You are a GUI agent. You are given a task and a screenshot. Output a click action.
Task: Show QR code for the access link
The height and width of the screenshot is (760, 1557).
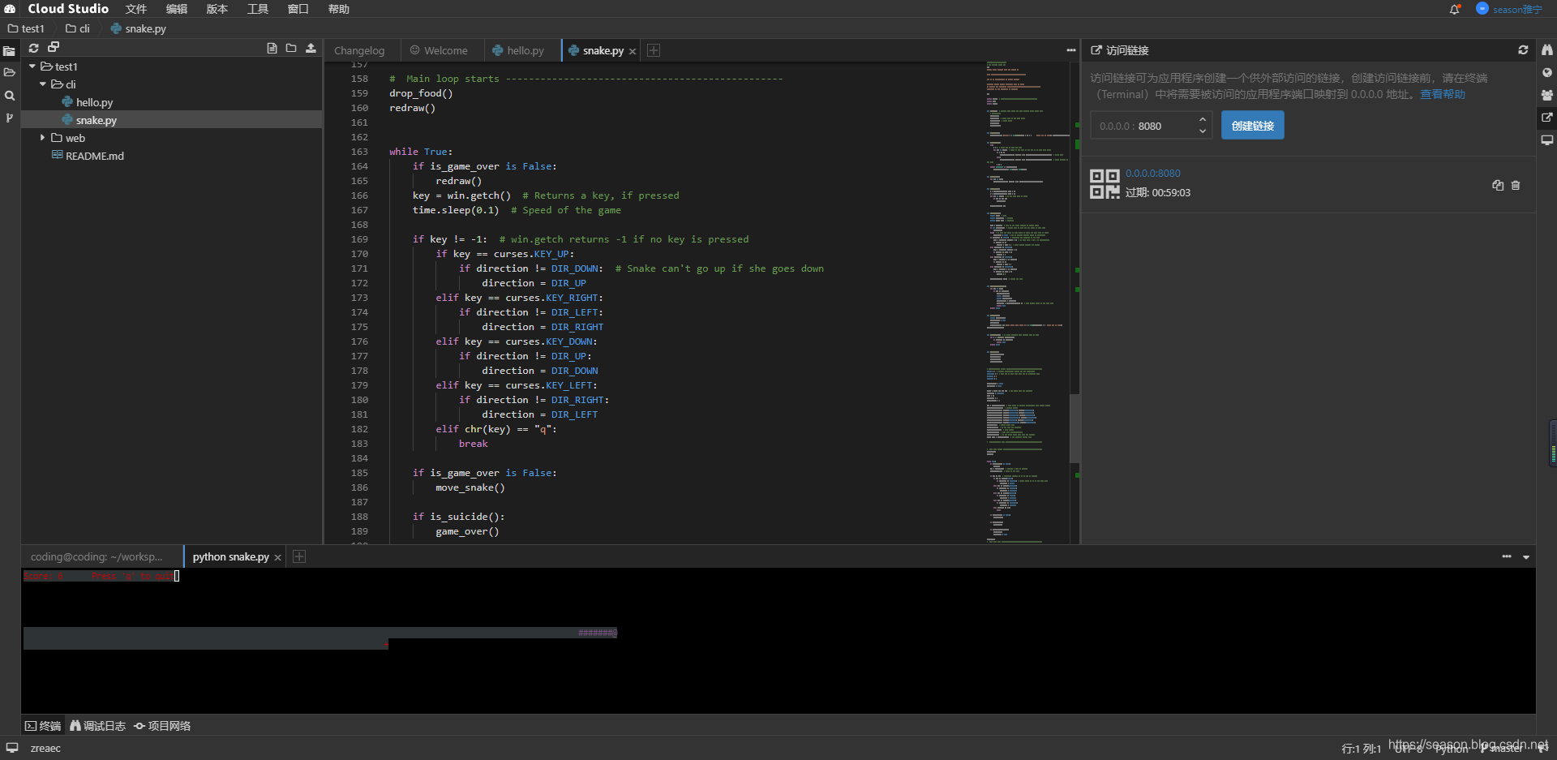tap(1104, 184)
